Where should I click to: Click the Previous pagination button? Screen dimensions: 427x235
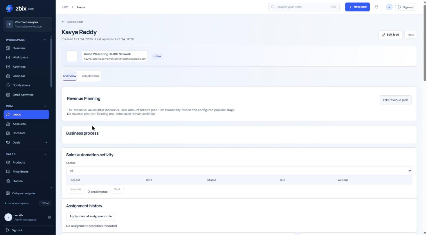pos(75,189)
